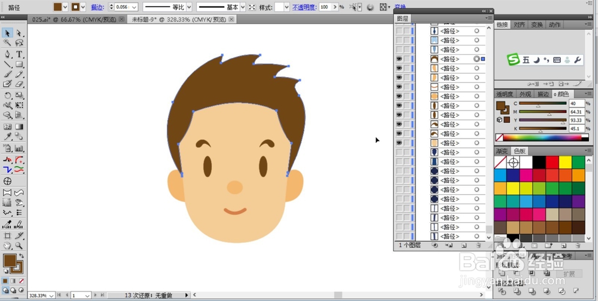The image size is (598, 301).
Task: Hide the selected hair path layer eye icon
Action: coord(399,59)
